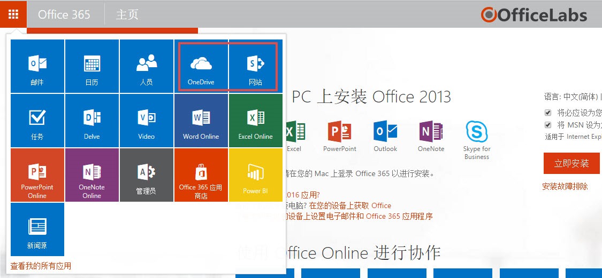Click the OfficeLabs logo
The width and height of the screenshot is (602, 278).
coord(534,15)
